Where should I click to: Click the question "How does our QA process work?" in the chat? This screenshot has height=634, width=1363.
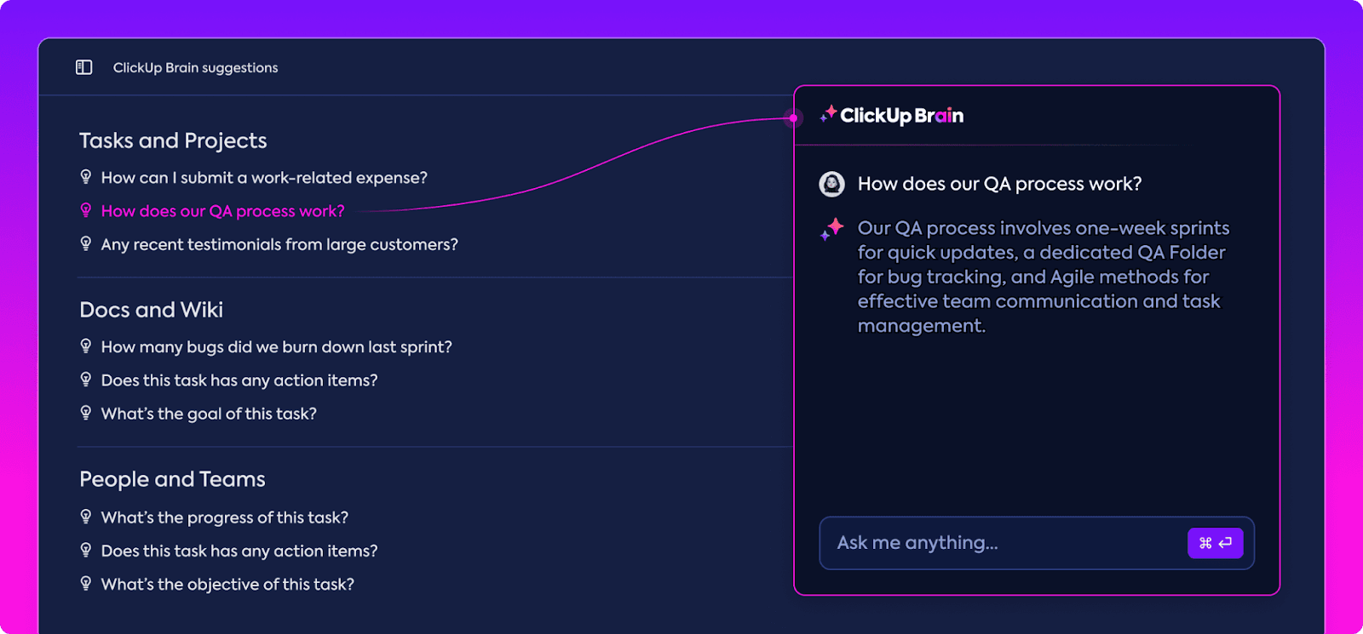tap(999, 183)
